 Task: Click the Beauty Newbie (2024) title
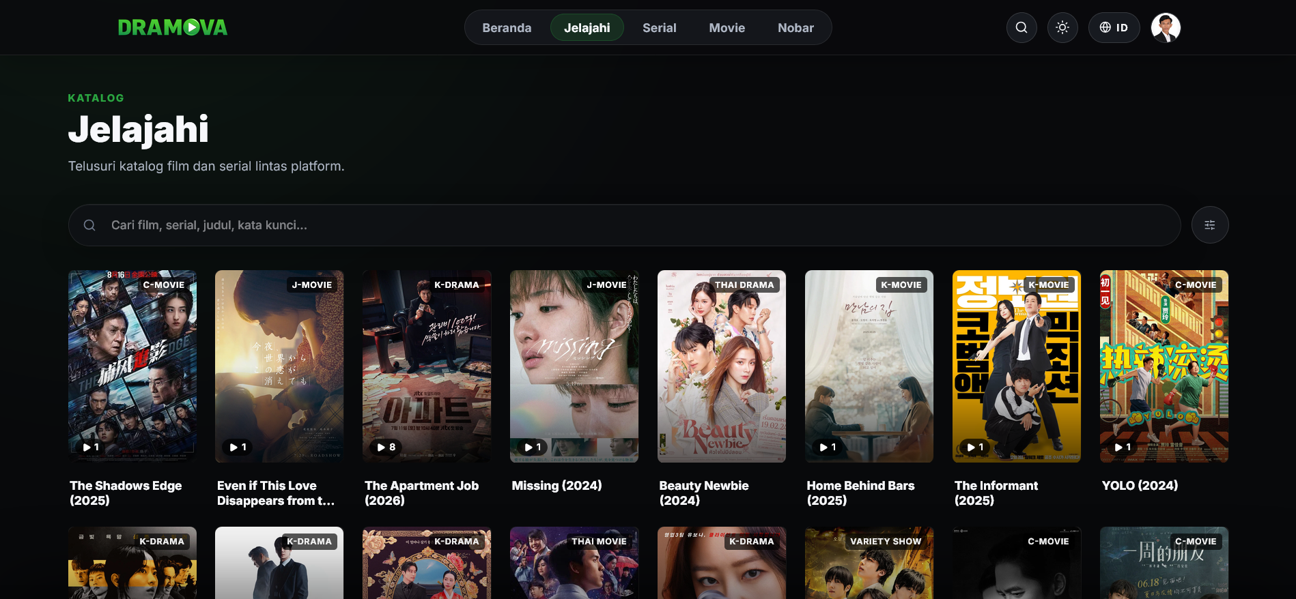point(704,493)
